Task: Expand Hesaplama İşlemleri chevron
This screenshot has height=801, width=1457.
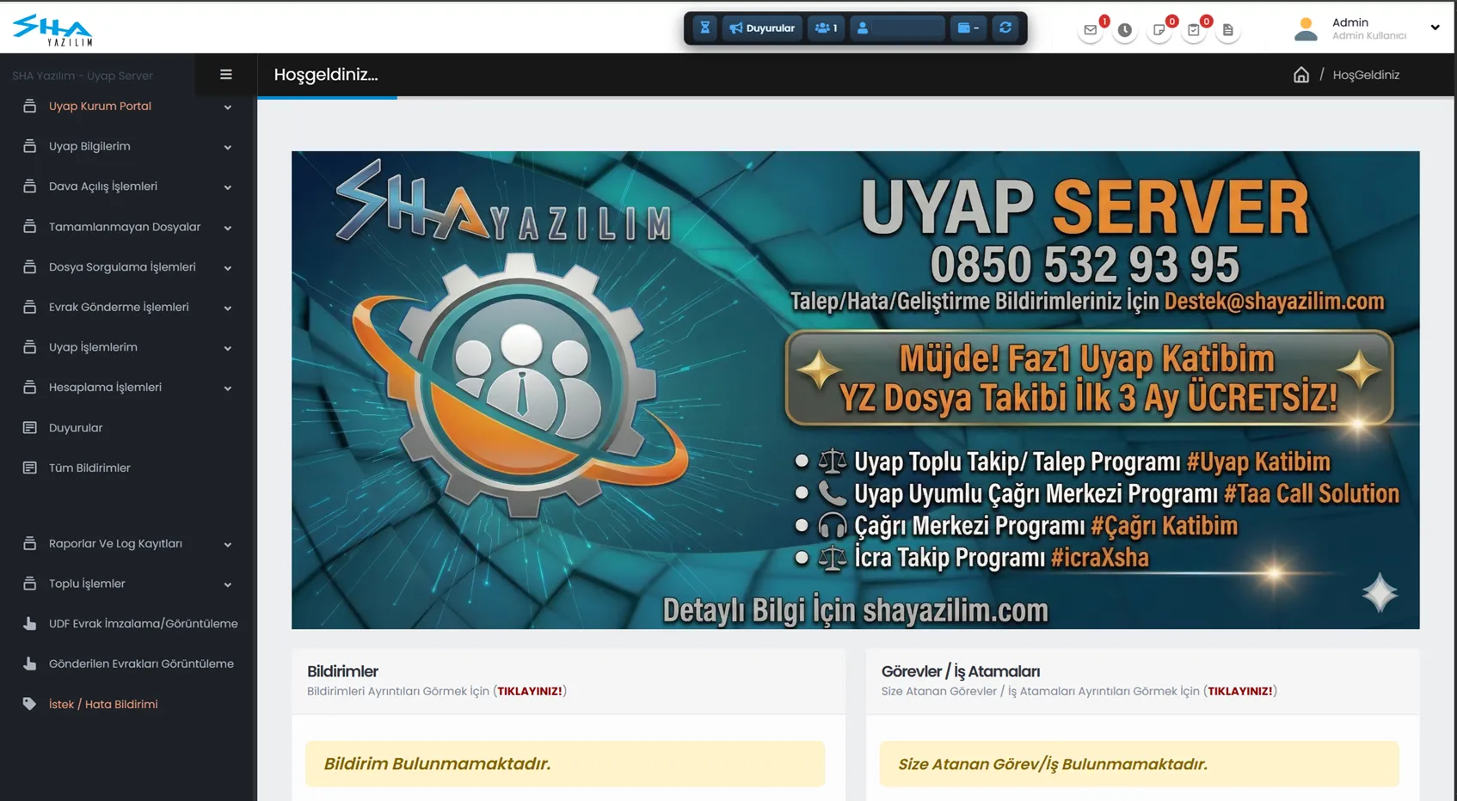Action: (x=228, y=388)
